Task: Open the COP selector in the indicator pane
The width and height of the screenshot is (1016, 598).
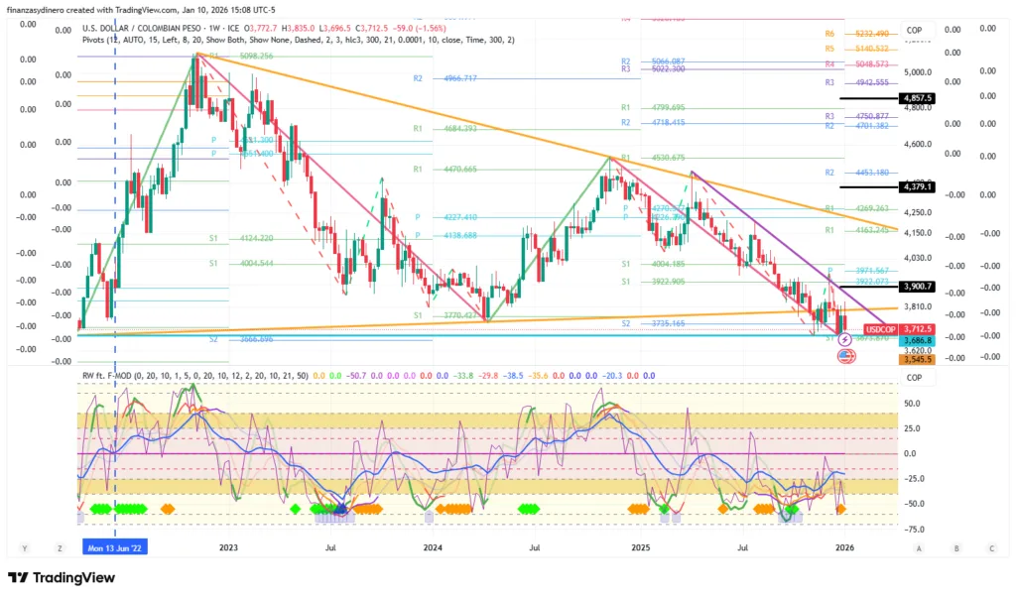Action: pos(914,377)
